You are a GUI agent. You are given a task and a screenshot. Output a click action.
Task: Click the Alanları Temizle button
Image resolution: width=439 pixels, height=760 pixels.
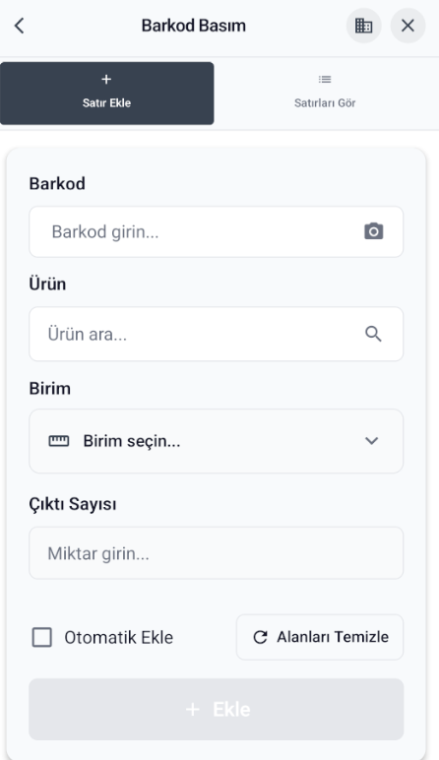[x=320, y=637]
